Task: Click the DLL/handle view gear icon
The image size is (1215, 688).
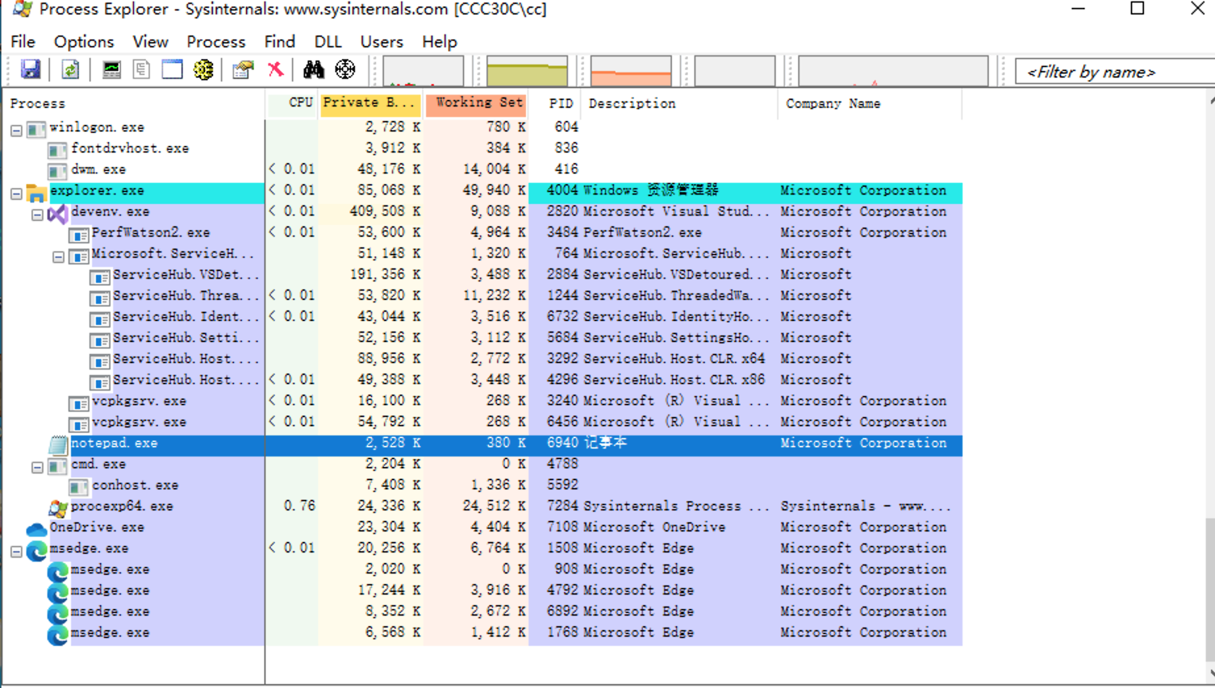Action: pos(203,69)
